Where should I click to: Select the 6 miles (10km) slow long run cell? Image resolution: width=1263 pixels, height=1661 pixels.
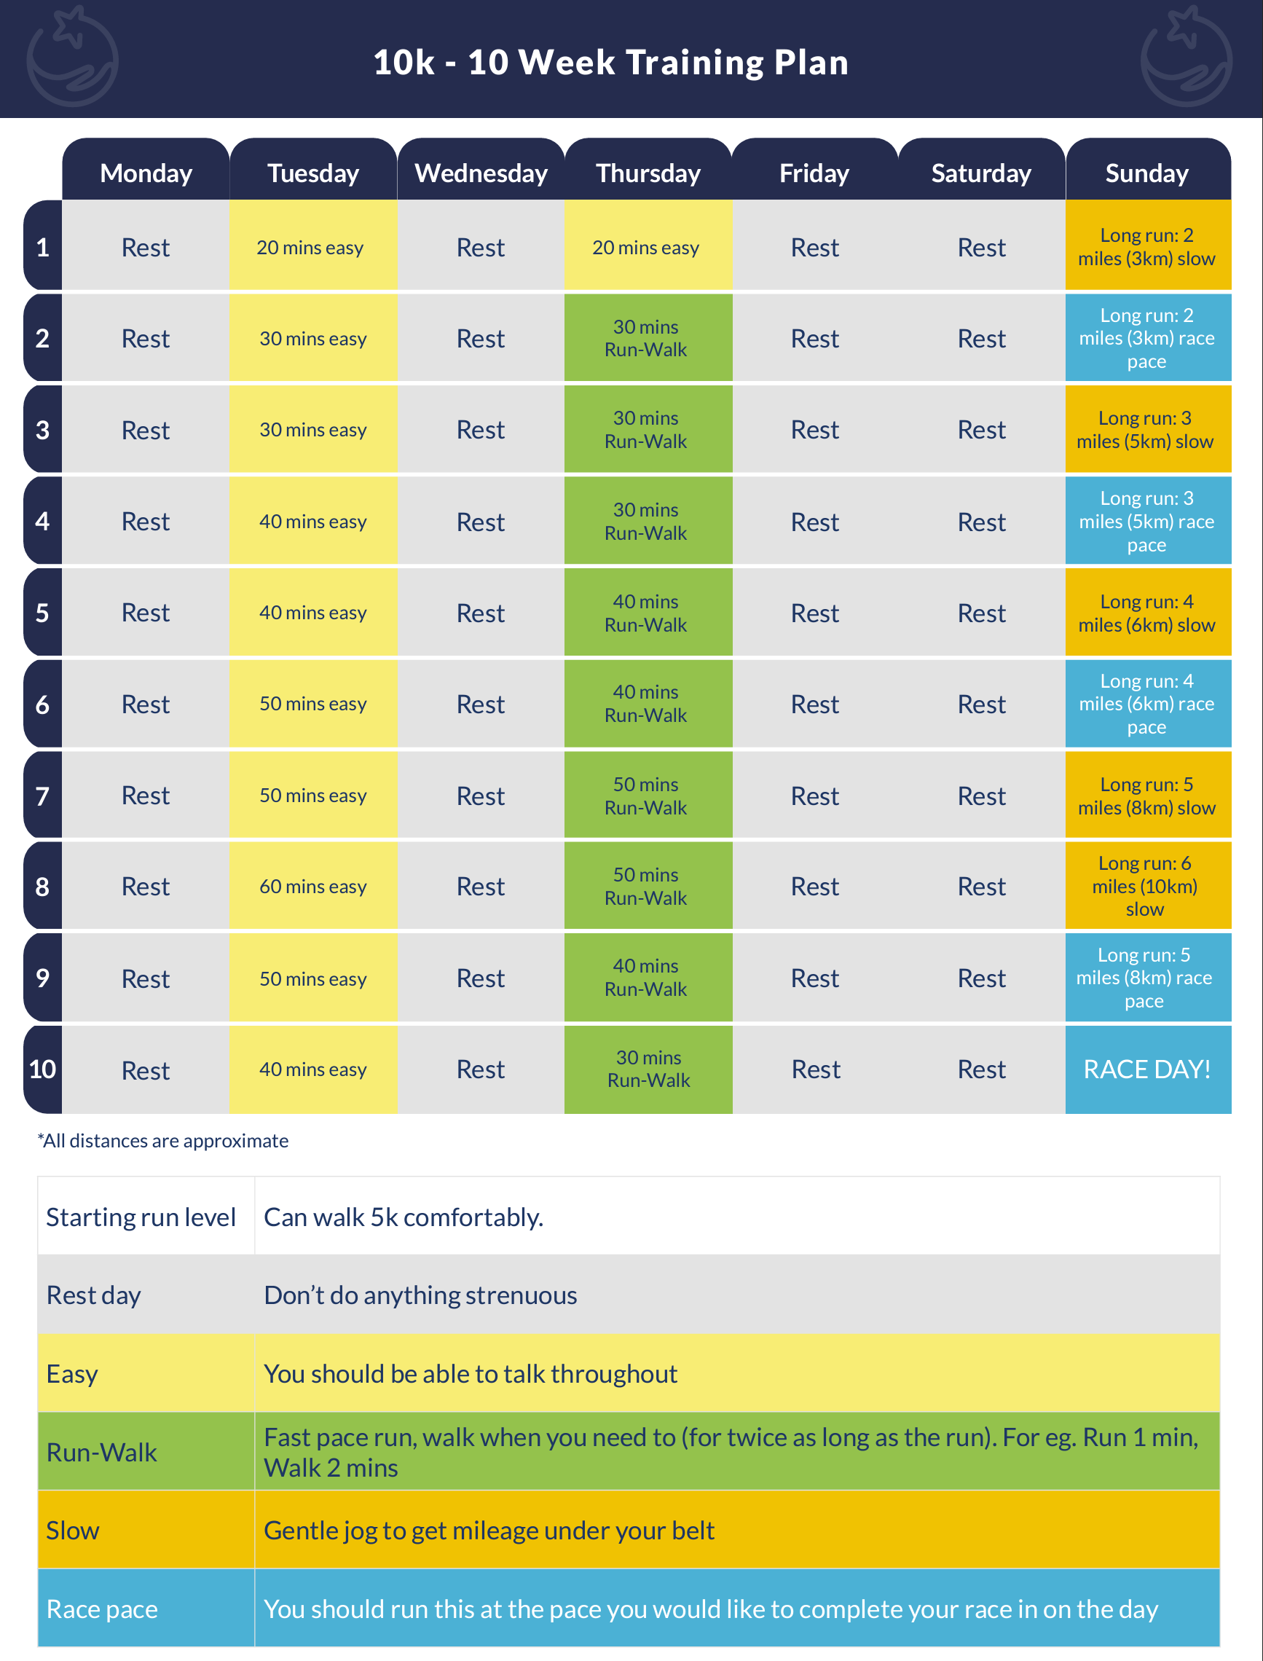pyautogui.click(x=1146, y=886)
